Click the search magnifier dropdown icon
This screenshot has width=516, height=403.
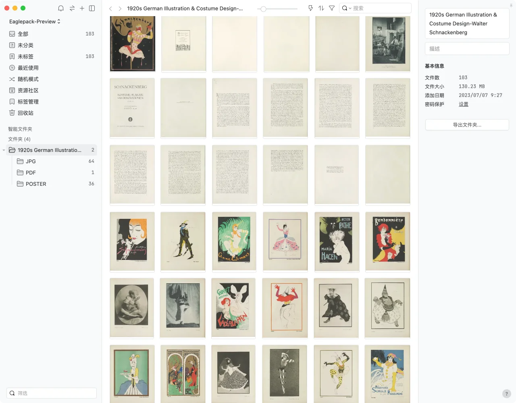[346, 8]
